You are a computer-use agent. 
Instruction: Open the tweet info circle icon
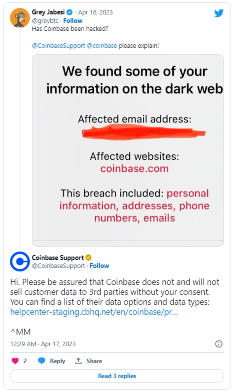pyautogui.click(x=219, y=344)
